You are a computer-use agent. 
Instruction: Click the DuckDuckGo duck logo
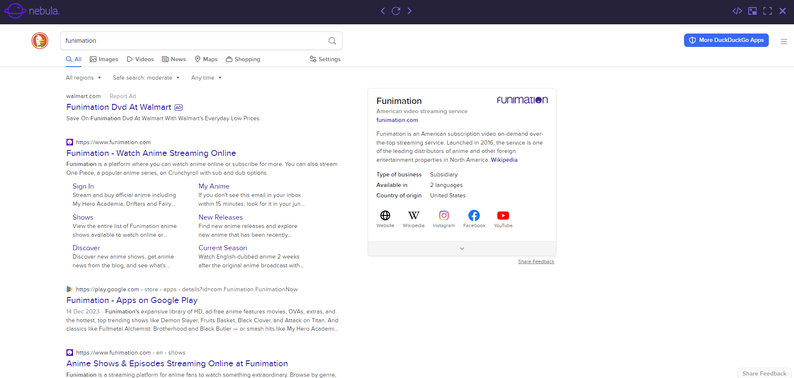click(x=40, y=41)
